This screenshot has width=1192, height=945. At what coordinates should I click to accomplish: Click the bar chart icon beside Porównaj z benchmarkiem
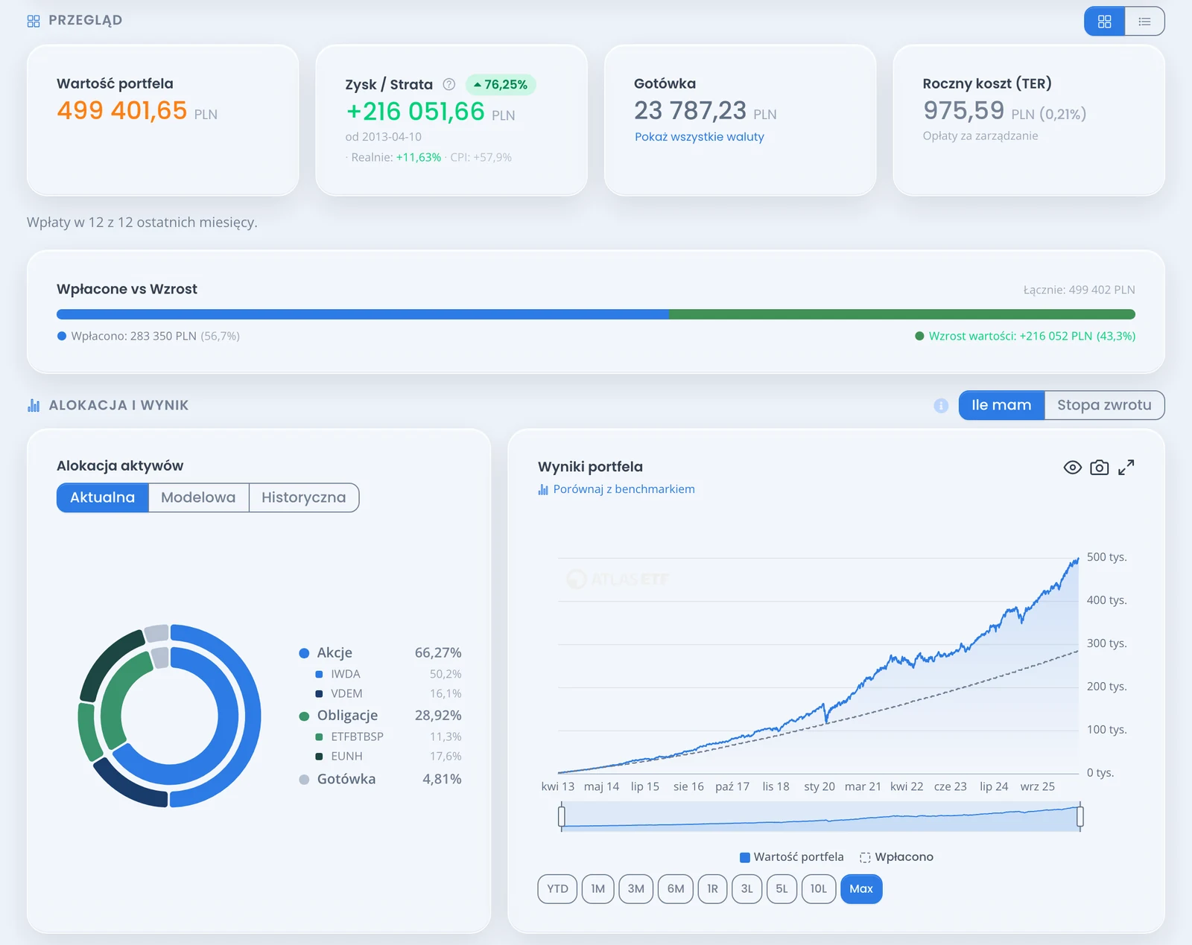543,489
